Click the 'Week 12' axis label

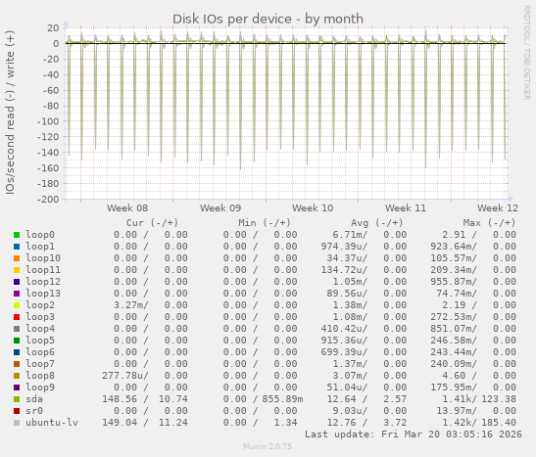tap(498, 208)
